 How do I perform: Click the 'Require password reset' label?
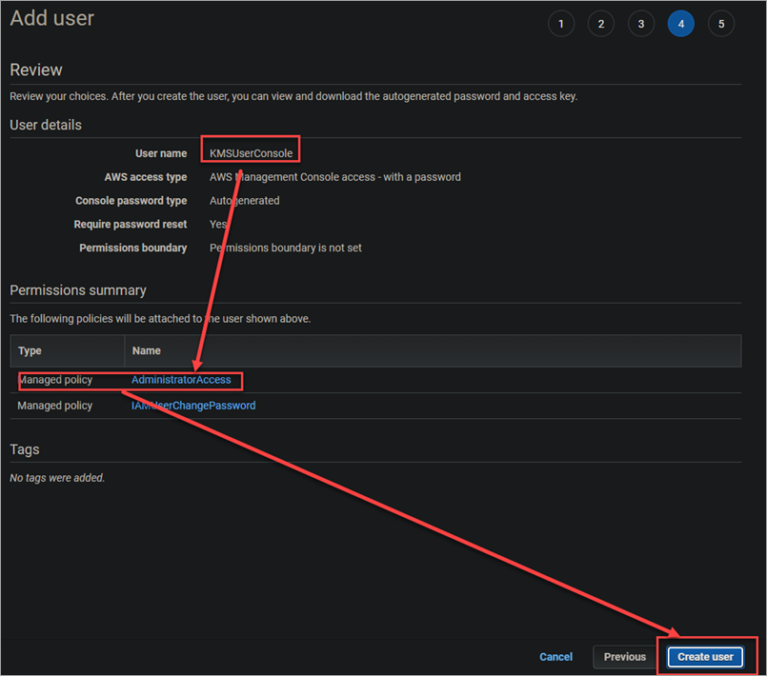[131, 225]
